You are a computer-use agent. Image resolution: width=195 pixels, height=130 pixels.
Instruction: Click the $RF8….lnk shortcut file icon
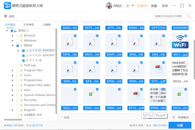(x=69, y=42)
